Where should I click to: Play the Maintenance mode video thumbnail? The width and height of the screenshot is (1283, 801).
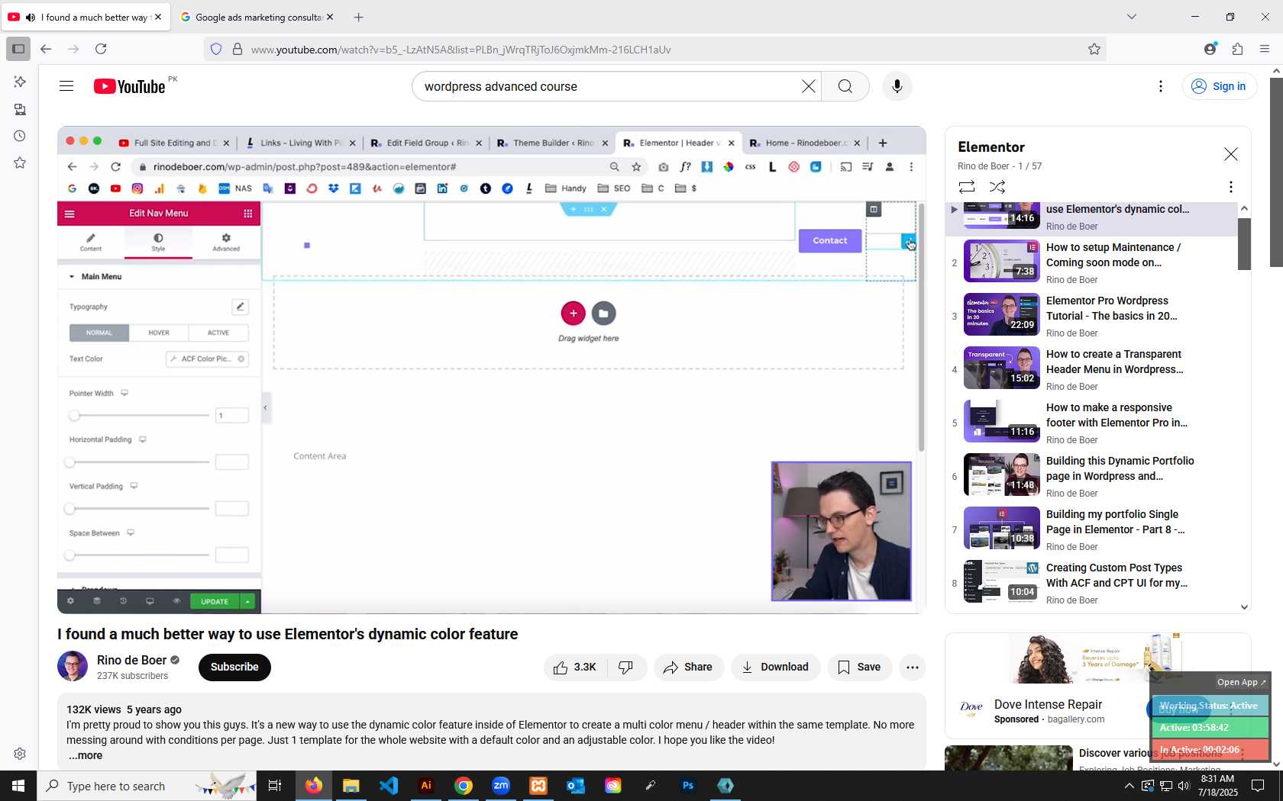pos(1001,261)
